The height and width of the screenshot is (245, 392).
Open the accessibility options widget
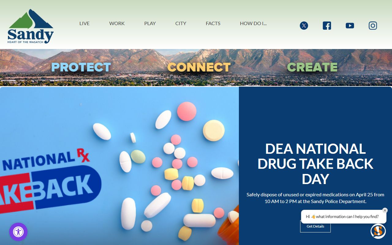point(18,232)
